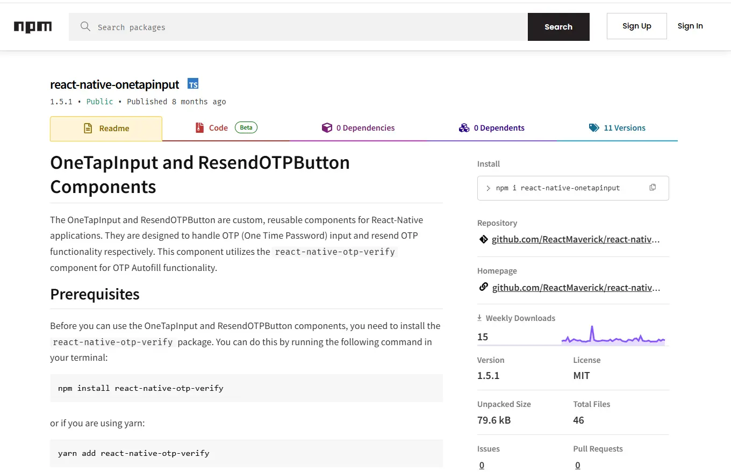Click the 'OneTapInput and ResendOTPButton Components' heading
731x472 pixels.
point(200,174)
